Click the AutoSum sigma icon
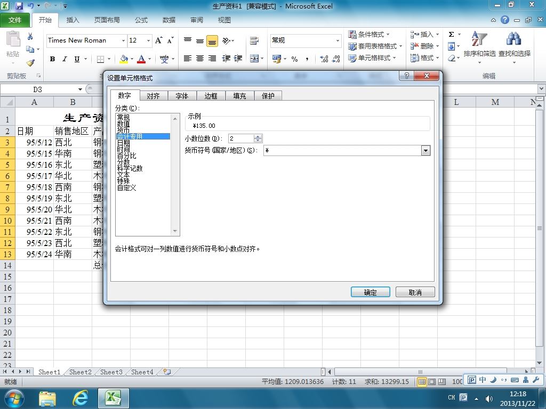This screenshot has width=546, height=409. (x=451, y=35)
